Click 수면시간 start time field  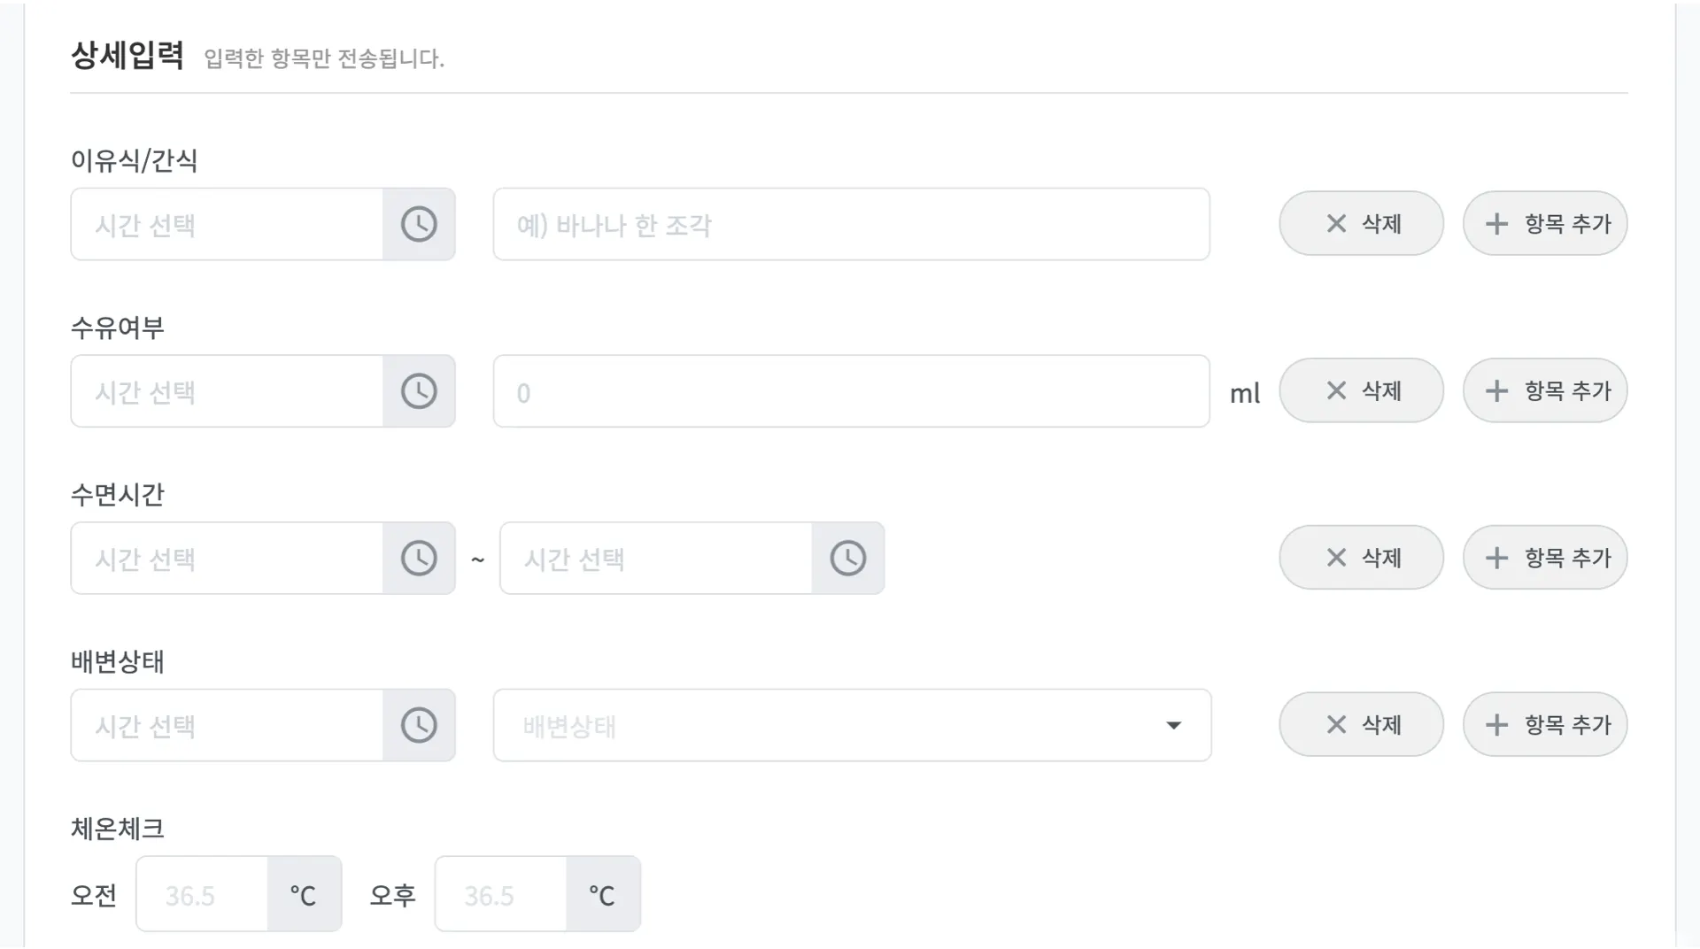[227, 558]
